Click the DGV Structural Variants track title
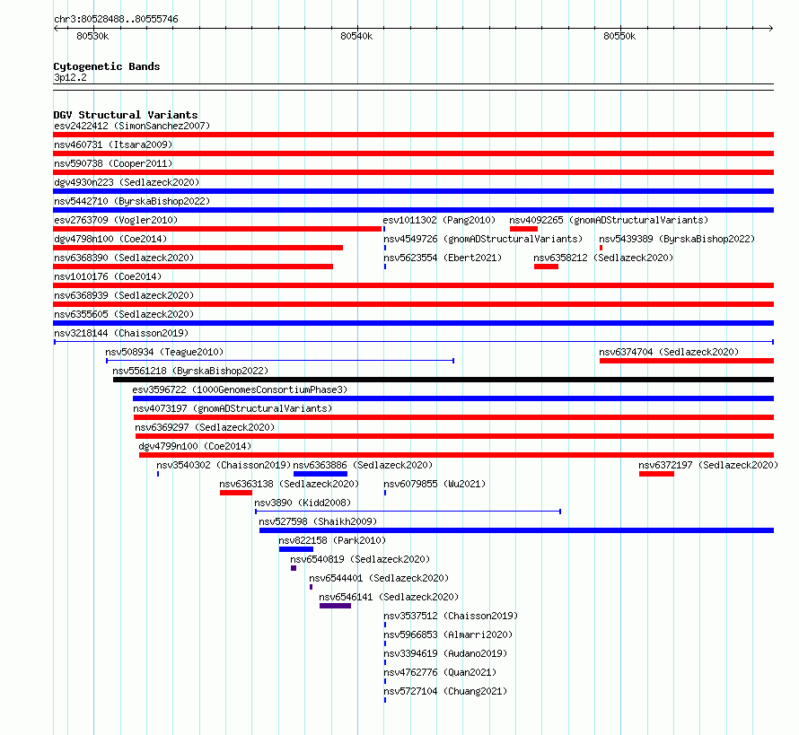The image size is (799, 735). 126,115
